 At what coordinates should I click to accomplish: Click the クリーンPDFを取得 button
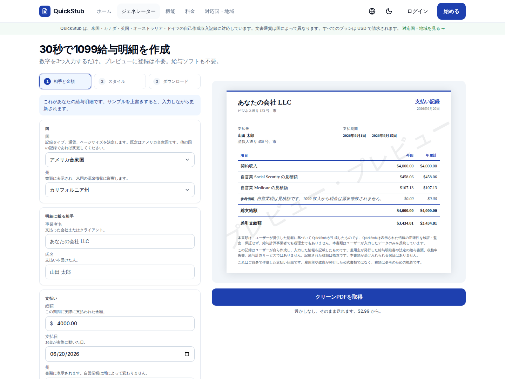pos(339,297)
